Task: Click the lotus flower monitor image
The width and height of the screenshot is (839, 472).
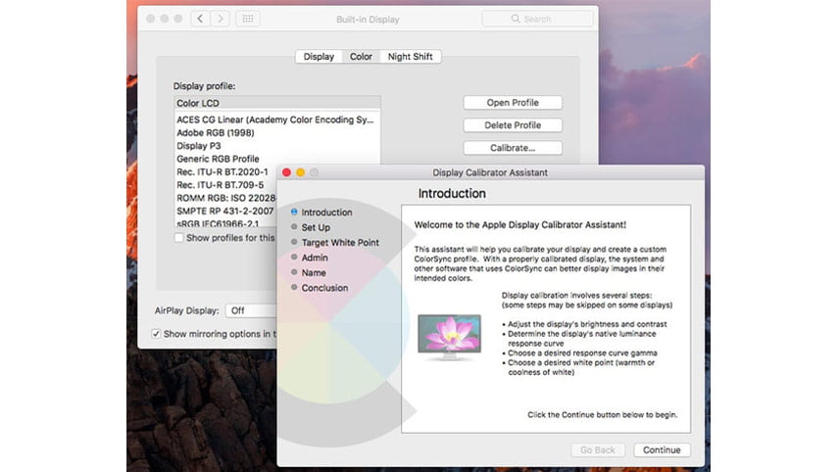Action: pos(450,337)
